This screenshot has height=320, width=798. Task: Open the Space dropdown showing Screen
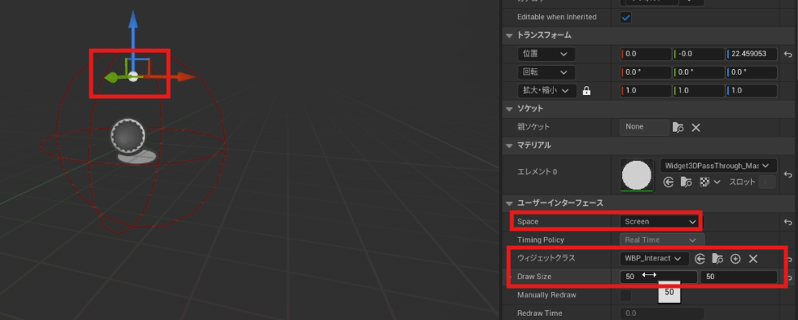point(660,221)
